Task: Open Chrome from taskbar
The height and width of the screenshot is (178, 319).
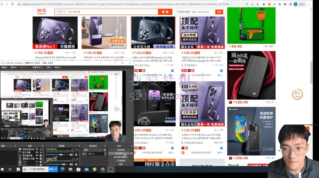Action: click(x=102, y=169)
